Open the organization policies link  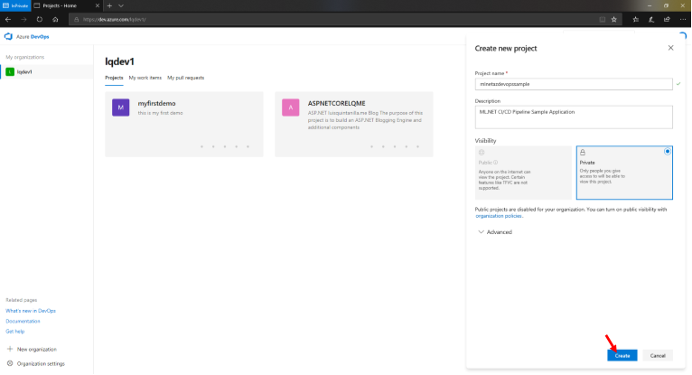tap(498, 216)
